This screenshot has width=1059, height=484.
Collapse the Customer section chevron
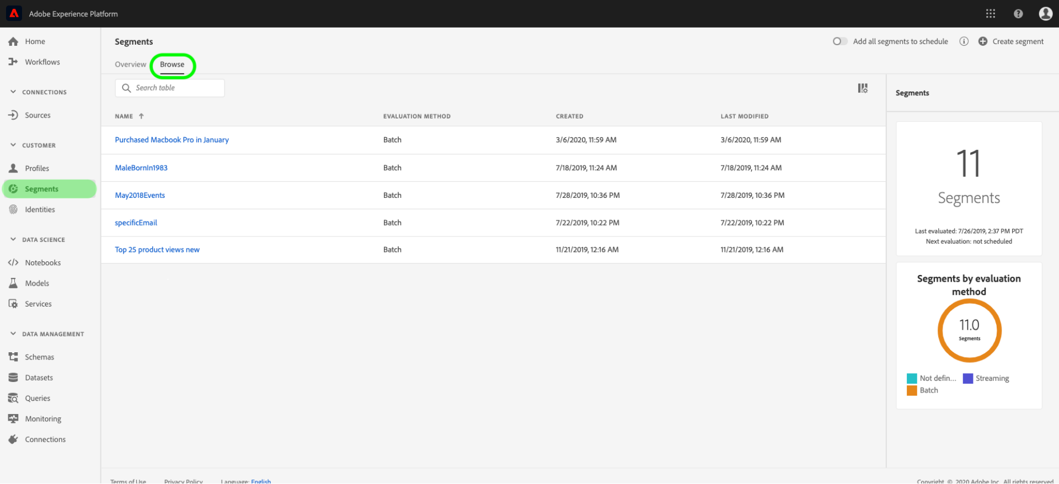(x=13, y=146)
